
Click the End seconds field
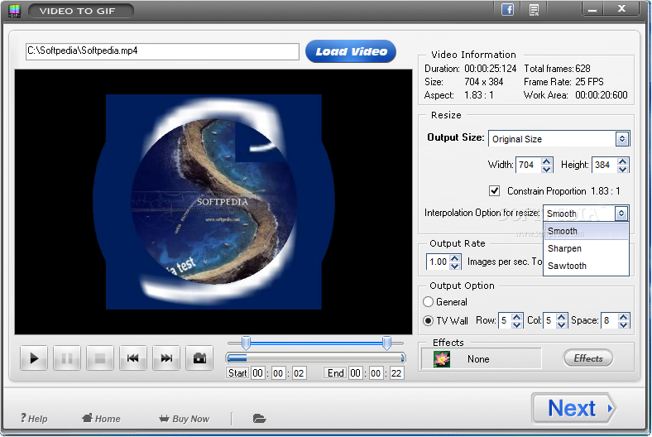coord(396,373)
